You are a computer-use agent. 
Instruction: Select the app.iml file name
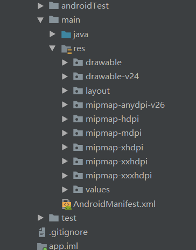pyautogui.click(x=64, y=246)
